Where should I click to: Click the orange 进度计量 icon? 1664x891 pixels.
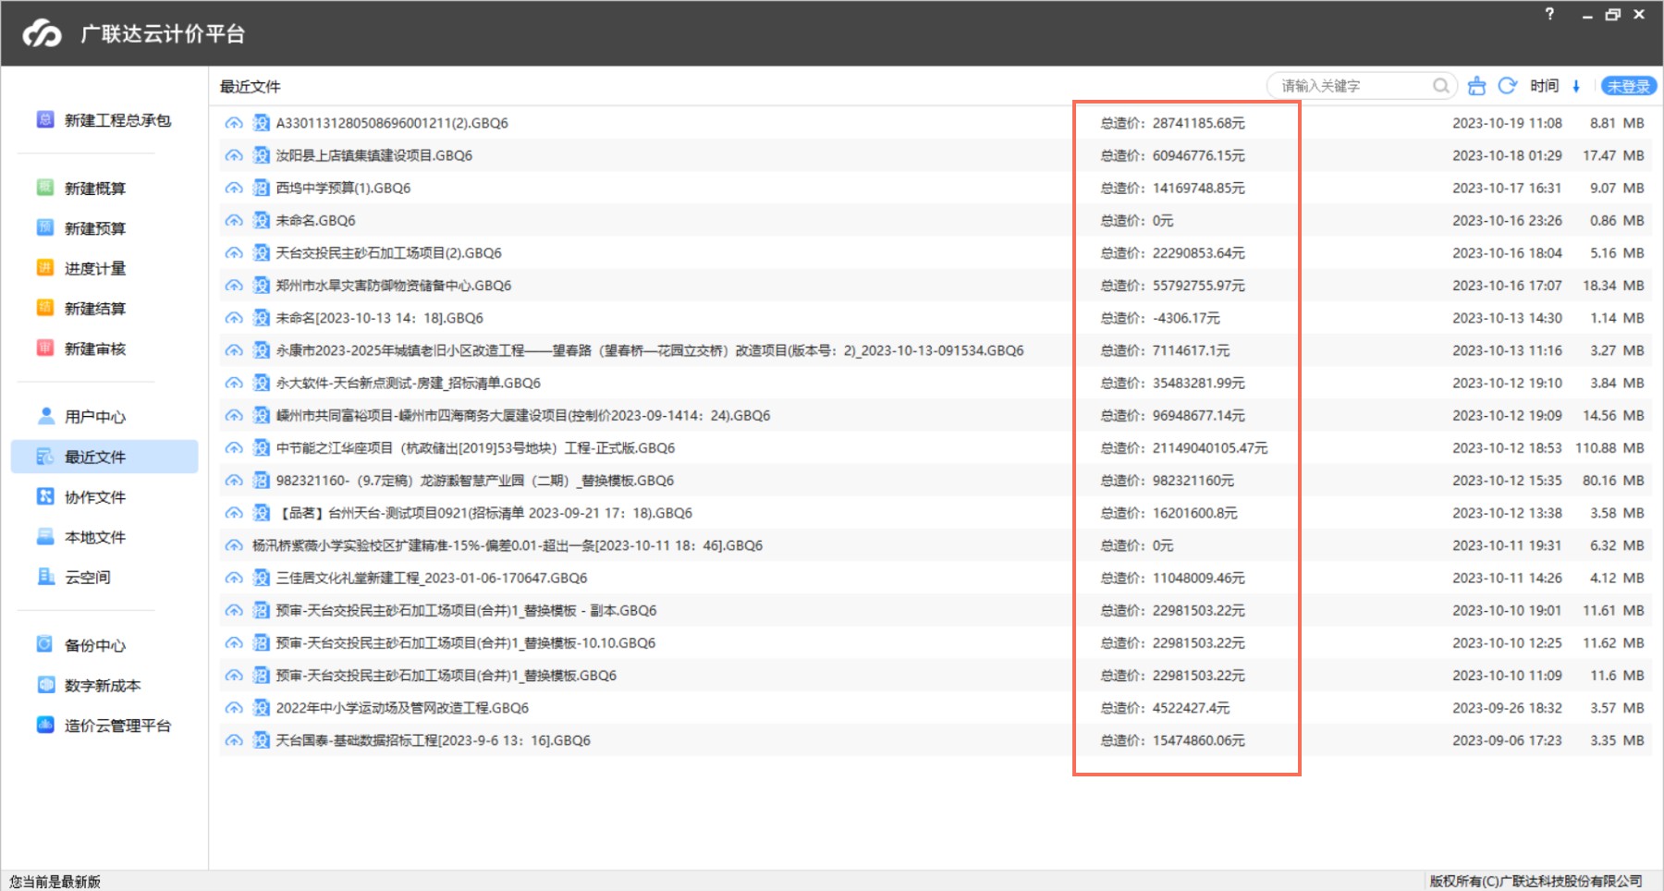click(x=44, y=268)
